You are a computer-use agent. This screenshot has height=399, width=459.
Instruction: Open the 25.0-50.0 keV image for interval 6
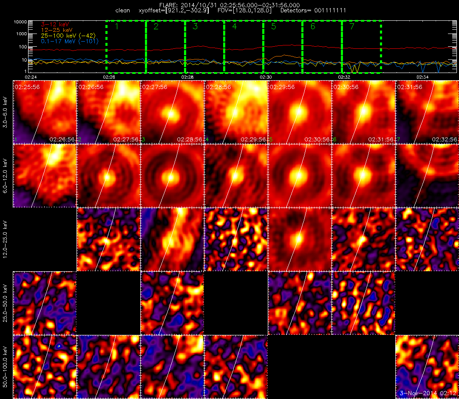[363, 303]
